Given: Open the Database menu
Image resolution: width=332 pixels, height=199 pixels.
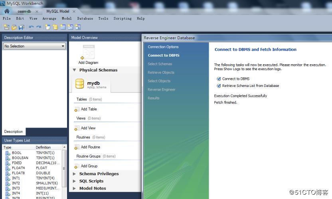Looking at the screenshot, I should (85, 18).
